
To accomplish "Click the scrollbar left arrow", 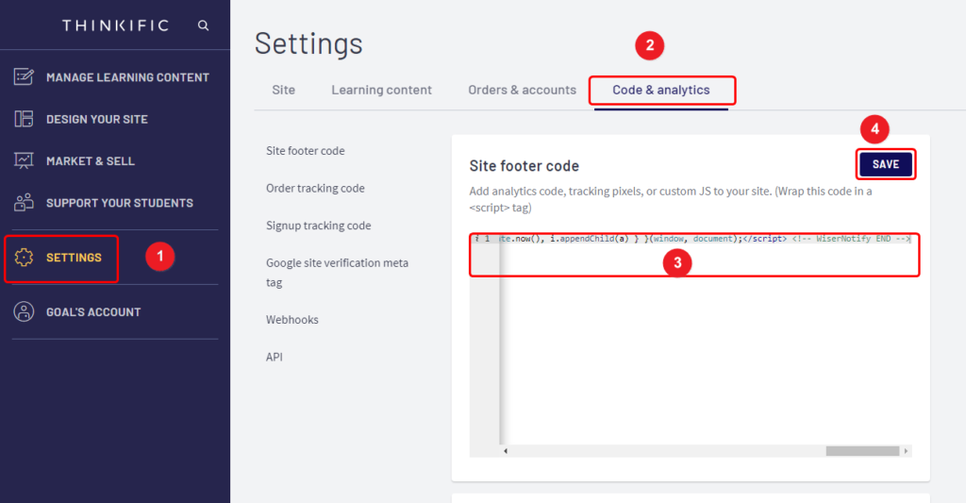I will click(x=506, y=451).
